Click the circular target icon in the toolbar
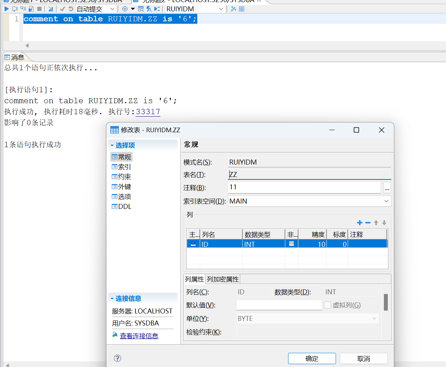 pyautogui.click(x=125, y=9)
